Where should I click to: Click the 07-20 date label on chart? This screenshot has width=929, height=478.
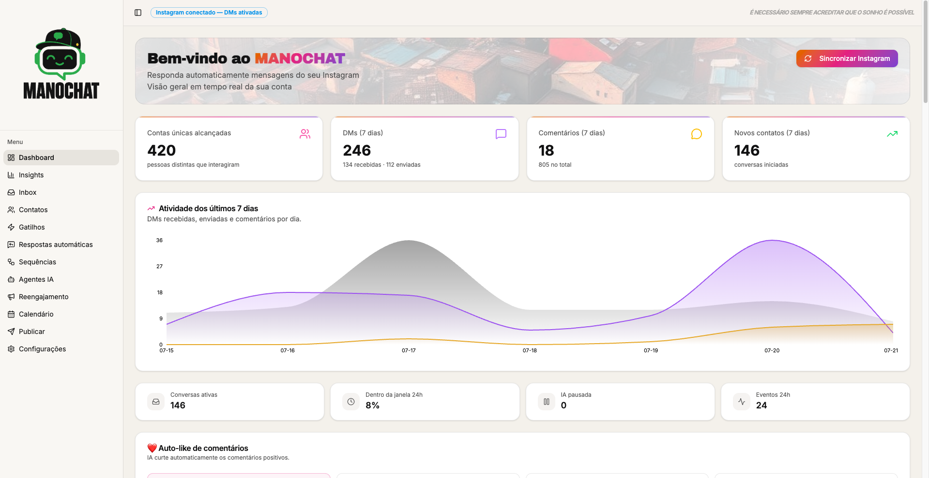(772, 350)
